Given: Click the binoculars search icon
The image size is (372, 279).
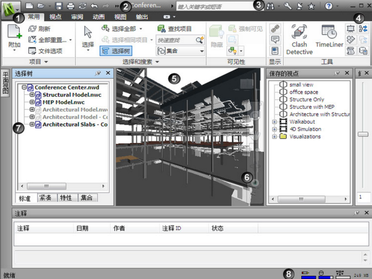Looking at the screenshot, I should (270, 6).
